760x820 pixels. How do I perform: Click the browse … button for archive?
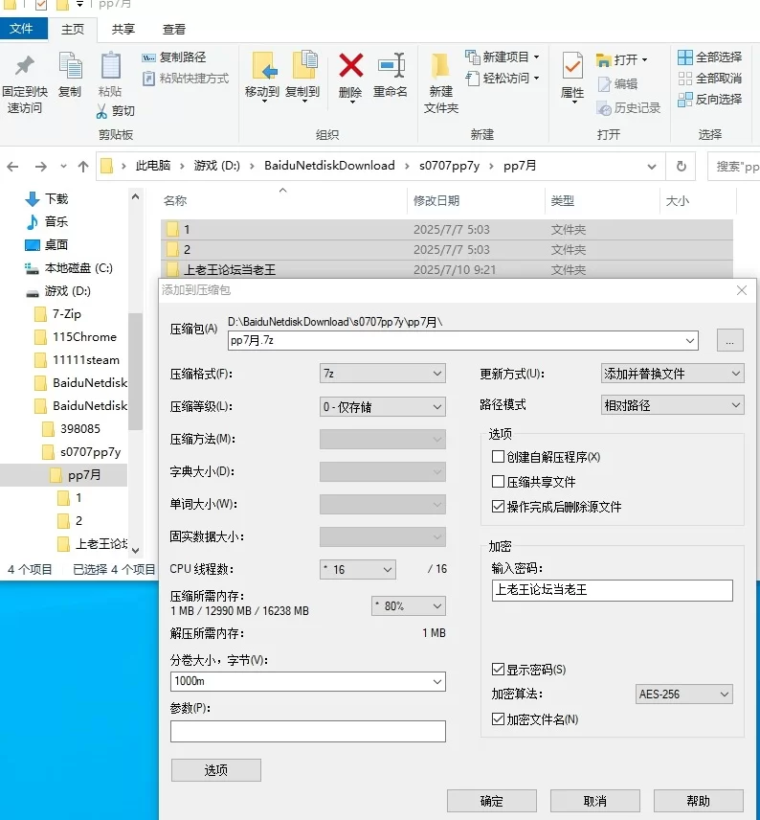pyautogui.click(x=729, y=340)
